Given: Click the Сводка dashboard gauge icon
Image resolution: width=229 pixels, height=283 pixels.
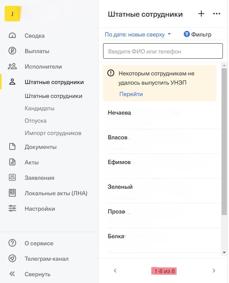Looking at the screenshot, I should pyautogui.click(x=12, y=36).
